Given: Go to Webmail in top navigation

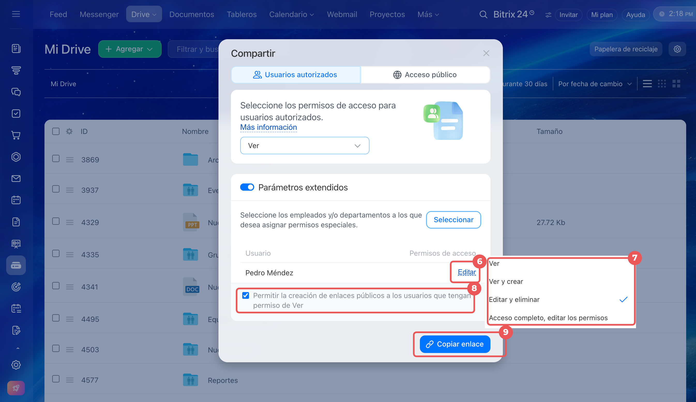Looking at the screenshot, I should pos(342,14).
